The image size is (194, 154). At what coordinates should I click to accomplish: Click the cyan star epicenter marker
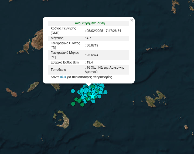(x=93, y=96)
